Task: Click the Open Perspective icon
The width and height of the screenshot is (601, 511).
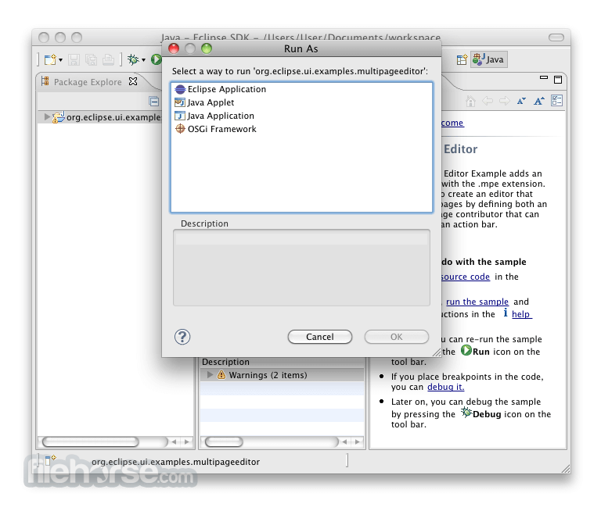Action: pos(462,59)
